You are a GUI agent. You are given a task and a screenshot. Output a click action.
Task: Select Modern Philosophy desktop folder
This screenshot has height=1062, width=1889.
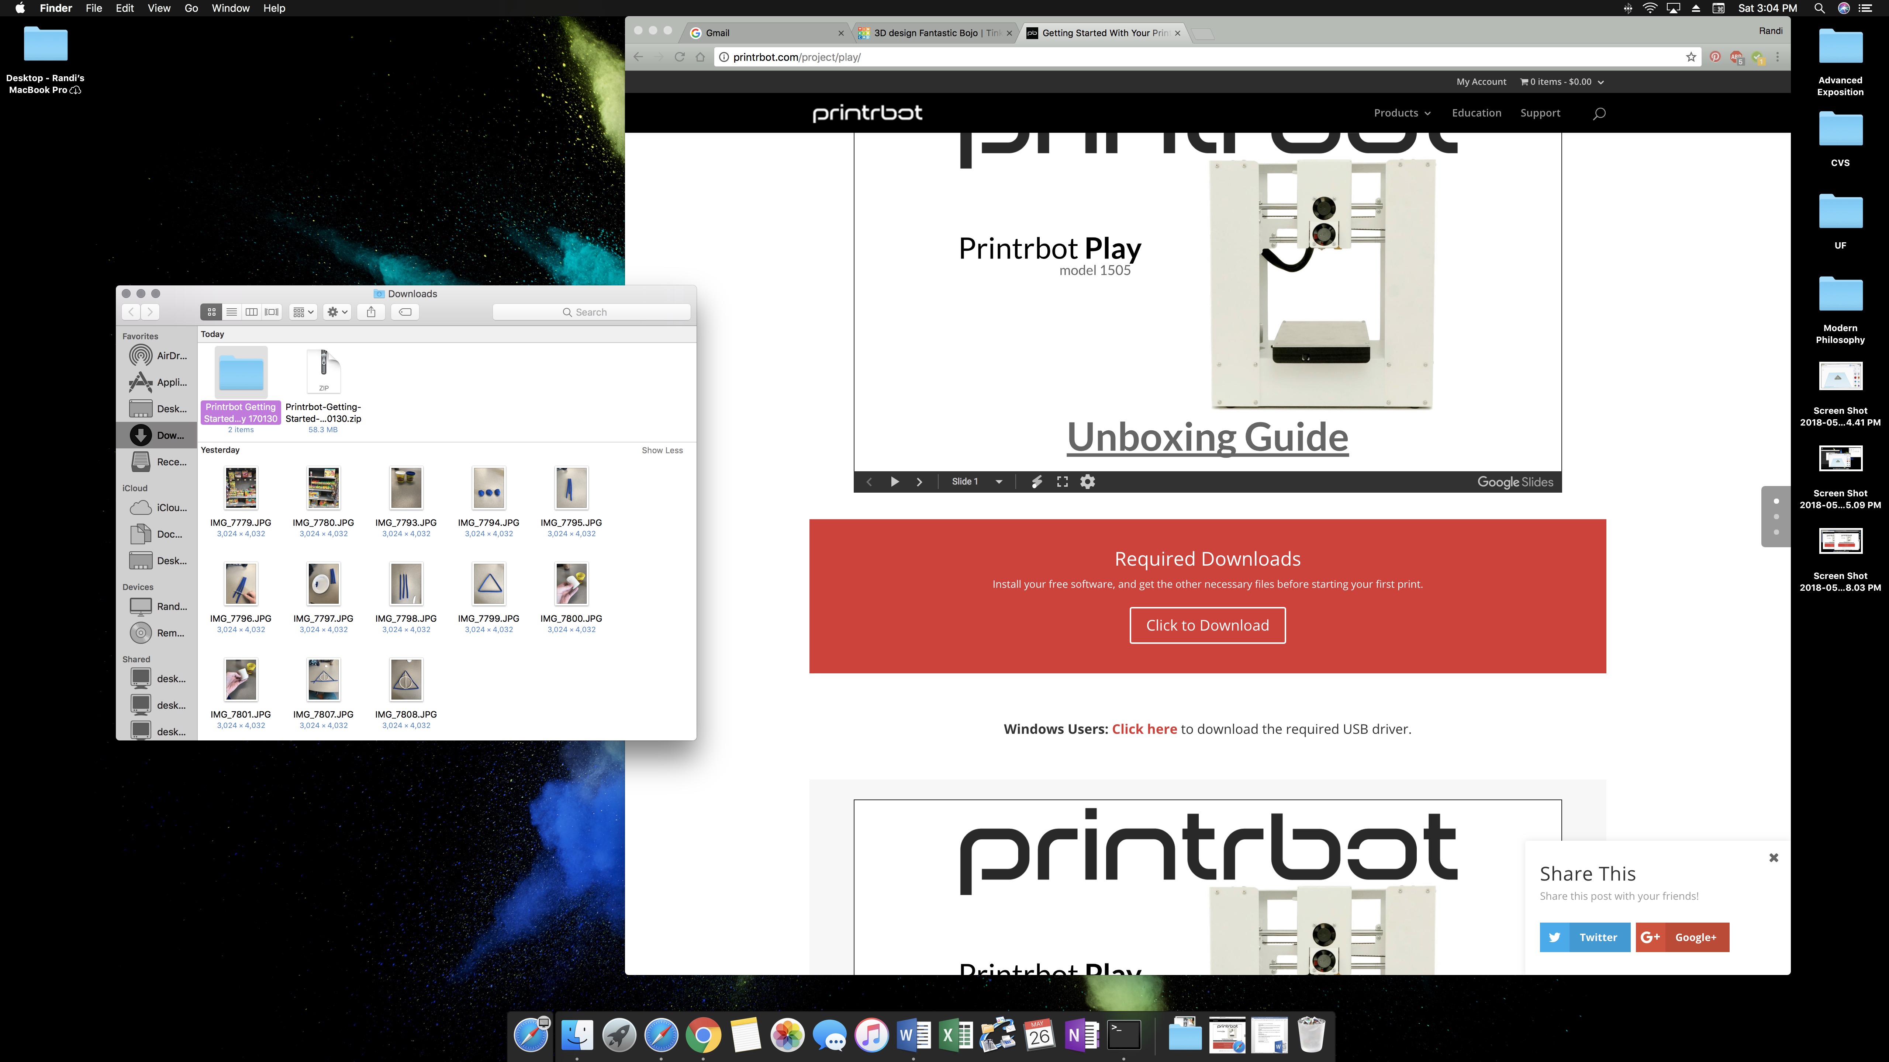tap(1841, 309)
